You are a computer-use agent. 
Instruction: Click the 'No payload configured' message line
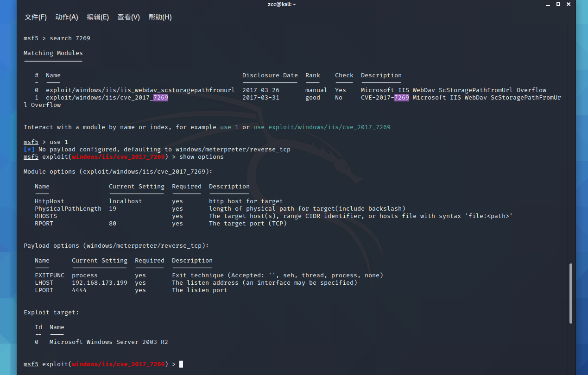coord(157,150)
